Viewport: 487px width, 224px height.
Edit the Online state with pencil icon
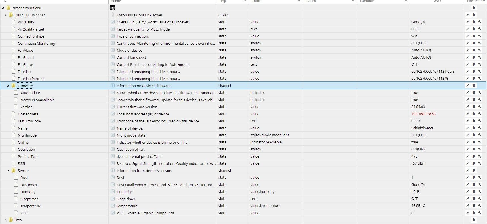[x=467, y=142]
